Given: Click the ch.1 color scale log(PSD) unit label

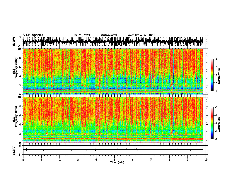Looking at the screenshot, I should point(219,76).
